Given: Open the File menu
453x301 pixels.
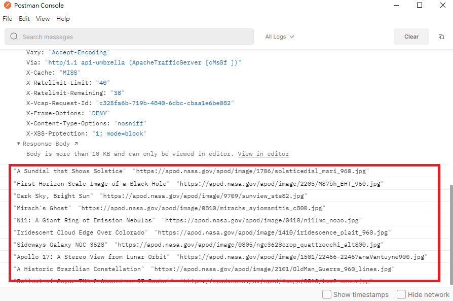Looking at the screenshot, I should (x=8, y=18).
